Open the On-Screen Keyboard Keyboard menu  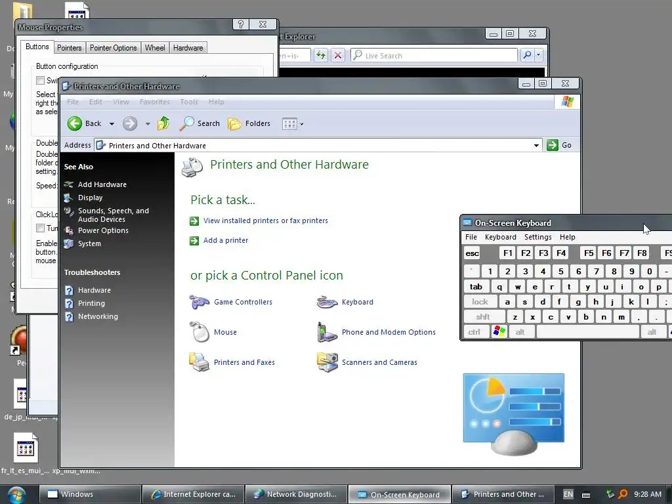pos(500,237)
